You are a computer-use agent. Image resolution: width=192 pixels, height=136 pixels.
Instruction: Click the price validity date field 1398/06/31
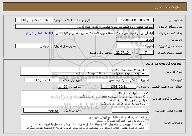[x=119, y=87]
